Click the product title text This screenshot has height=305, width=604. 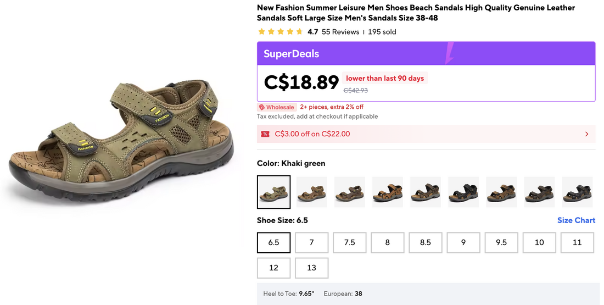(x=416, y=13)
